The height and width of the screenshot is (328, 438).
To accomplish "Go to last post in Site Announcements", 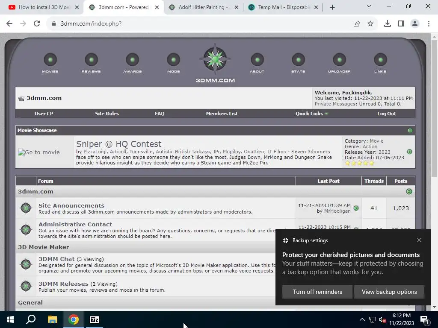I will coord(356,208).
